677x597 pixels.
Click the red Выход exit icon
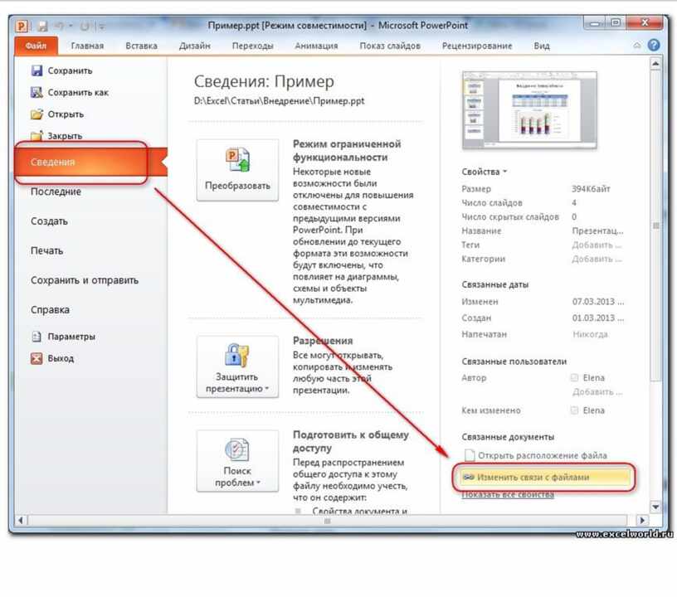pyautogui.click(x=37, y=358)
